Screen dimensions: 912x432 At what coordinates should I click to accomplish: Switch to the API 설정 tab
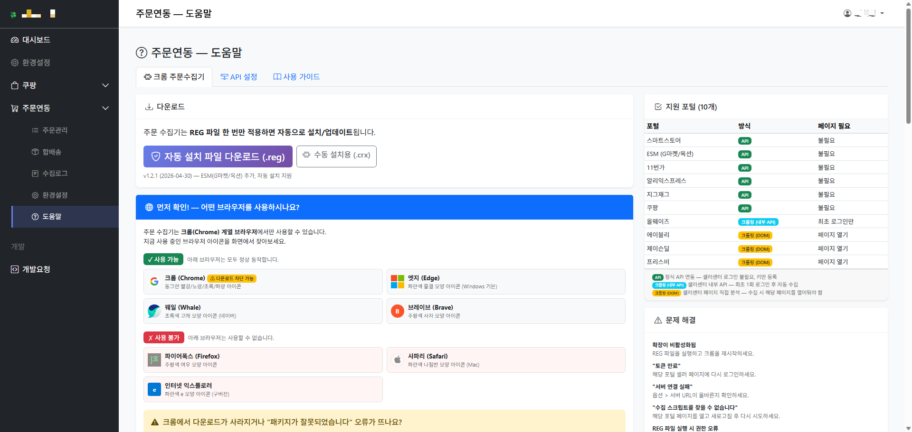[x=239, y=77]
